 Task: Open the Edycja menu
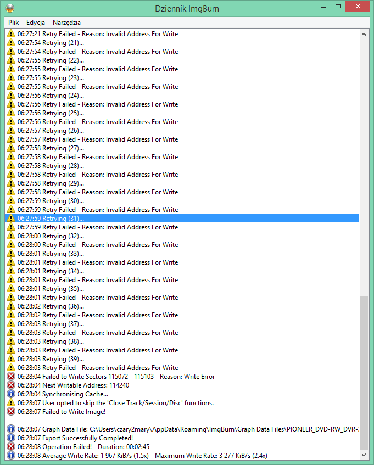click(36, 23)
